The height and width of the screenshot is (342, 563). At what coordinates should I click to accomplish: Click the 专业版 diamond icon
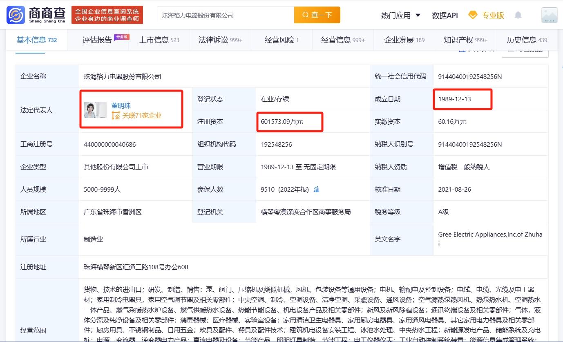tap(473, 15)
